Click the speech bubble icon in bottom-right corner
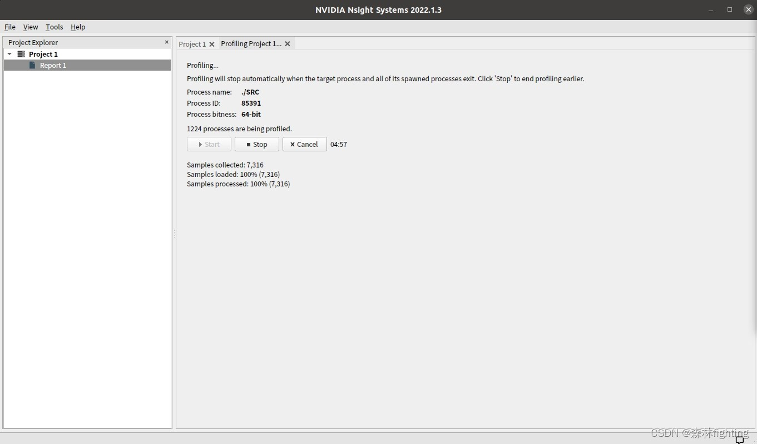The height and width of the screenshot is (444, 757). coord(740,440)
